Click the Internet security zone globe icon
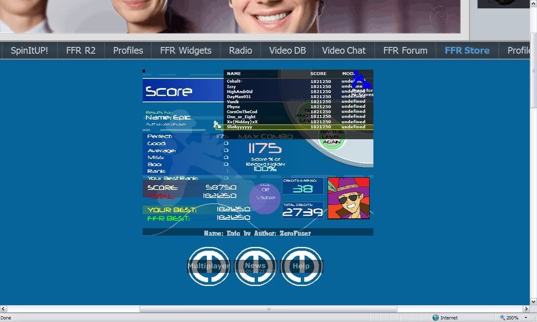Screen dimensions: 537x322 (436, 318)
